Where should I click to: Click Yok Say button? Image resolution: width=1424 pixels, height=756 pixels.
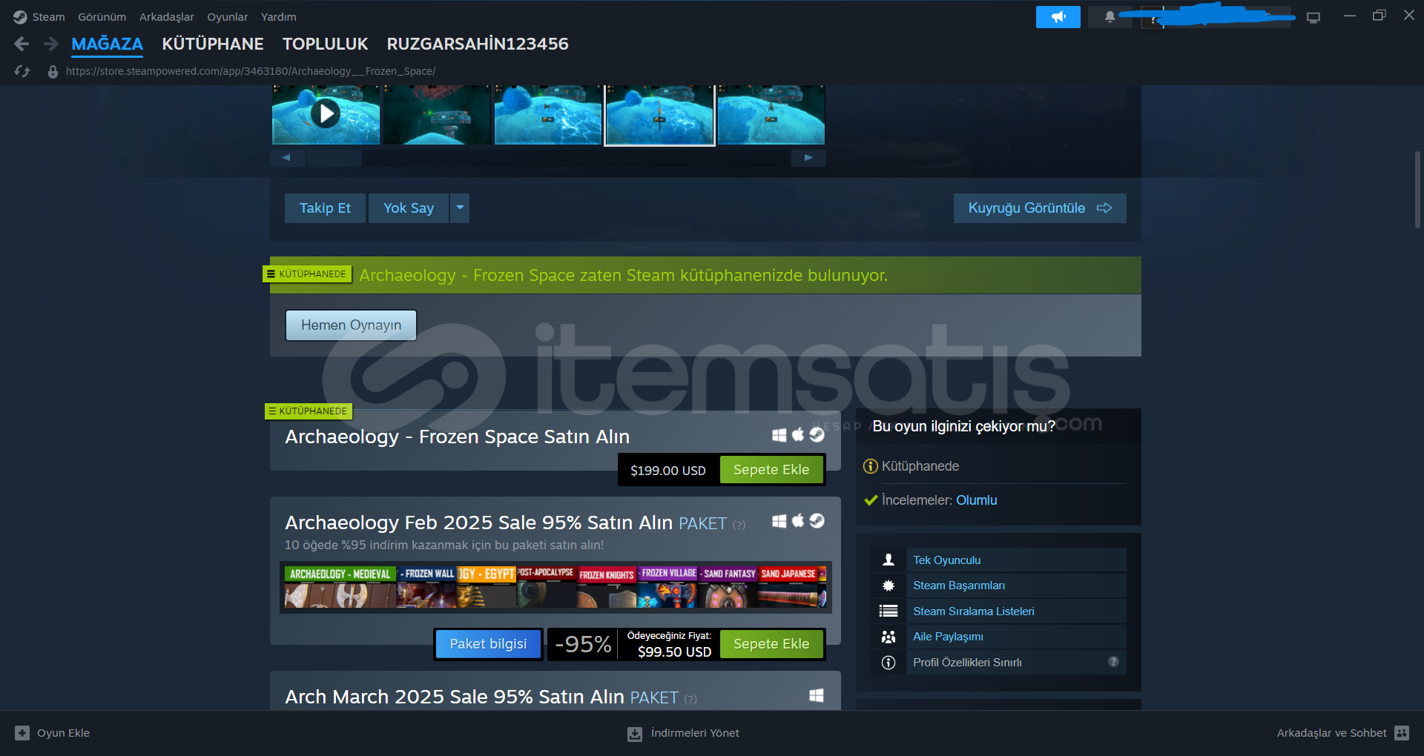point(409,208)
